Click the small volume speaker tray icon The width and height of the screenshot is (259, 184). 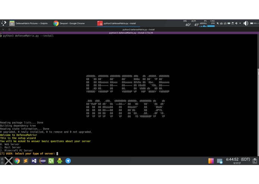tap(236, 23)
